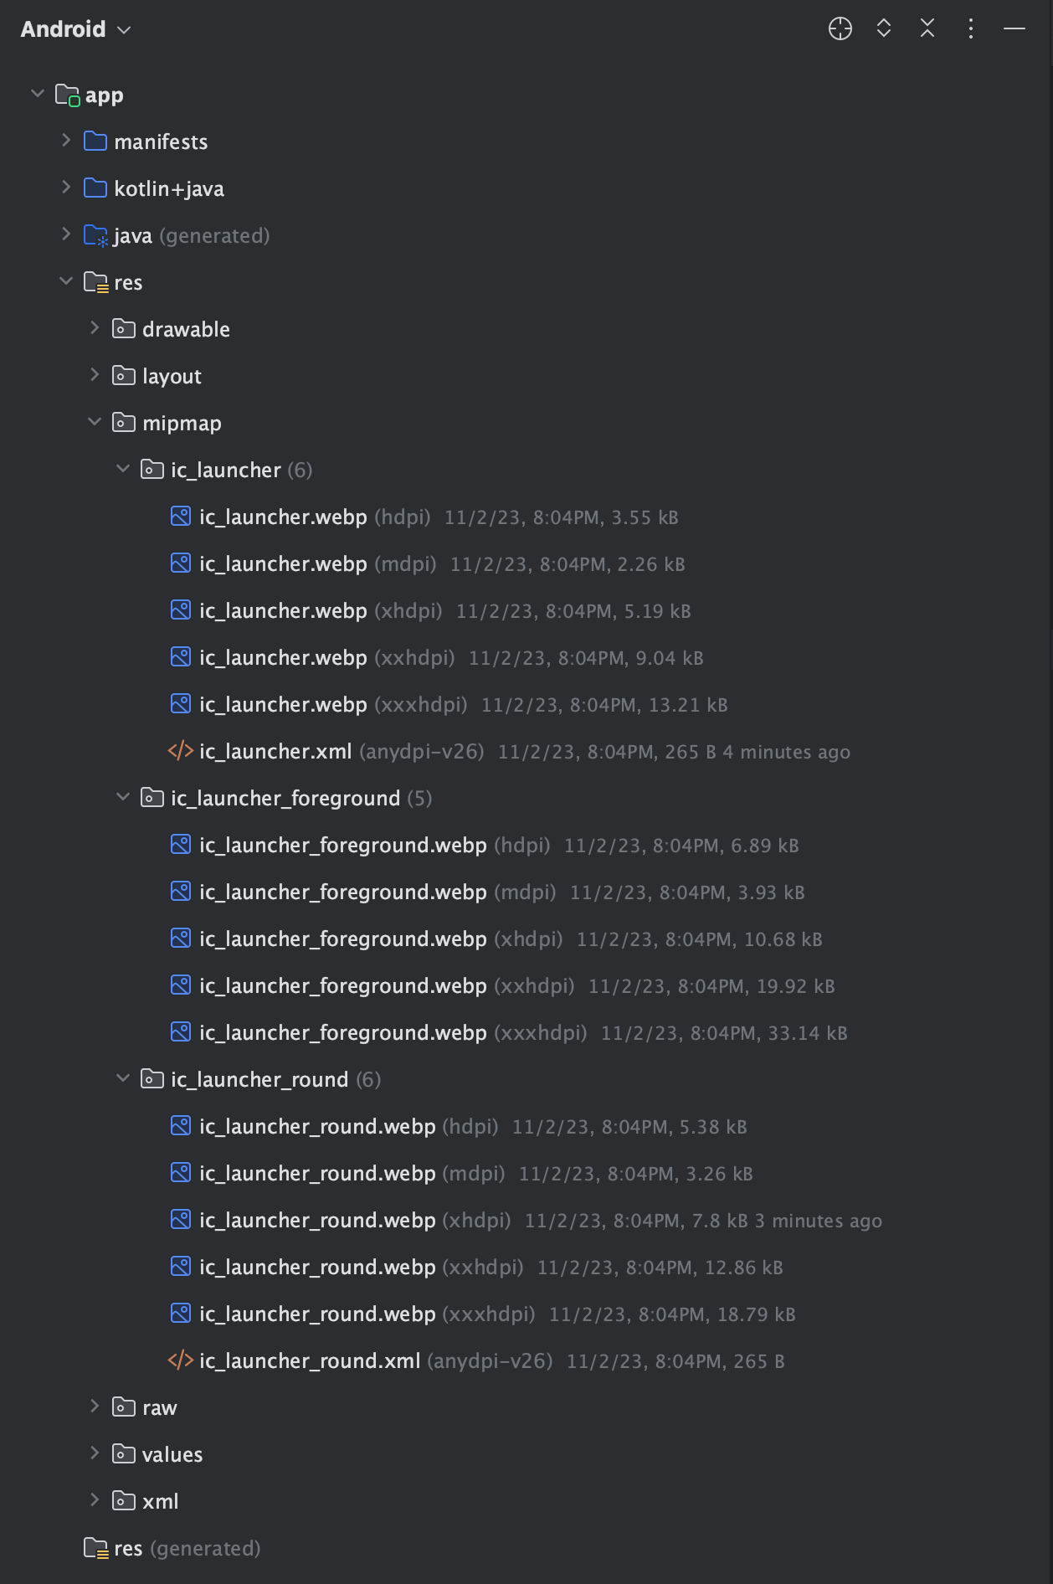Expand the java (generated) folder chevron

click(65, 234)
